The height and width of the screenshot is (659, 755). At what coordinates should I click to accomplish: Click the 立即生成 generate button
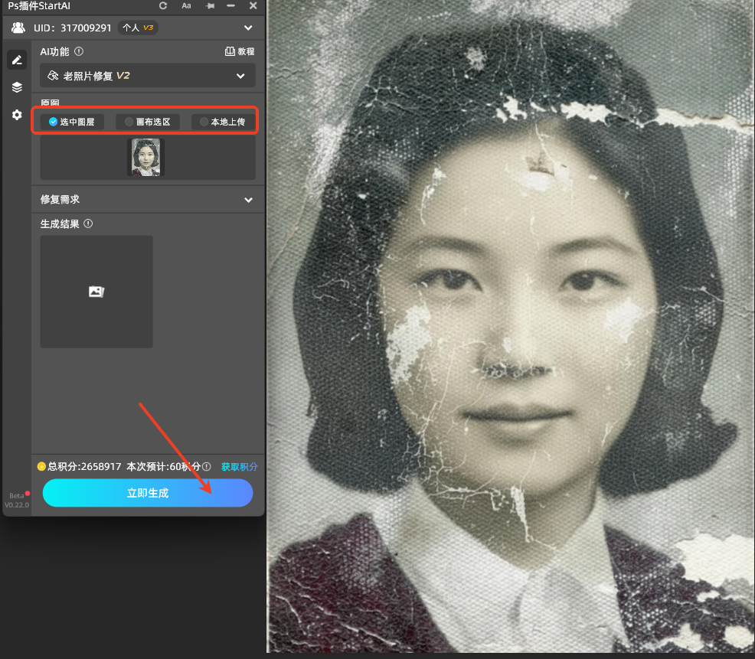147,493
